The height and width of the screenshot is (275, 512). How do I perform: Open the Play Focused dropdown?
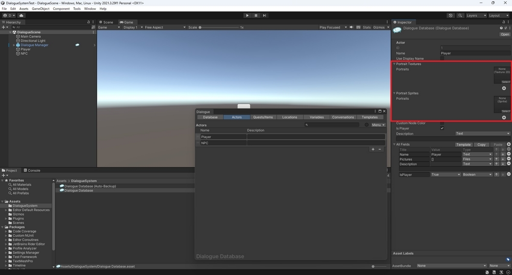(332, 27)
